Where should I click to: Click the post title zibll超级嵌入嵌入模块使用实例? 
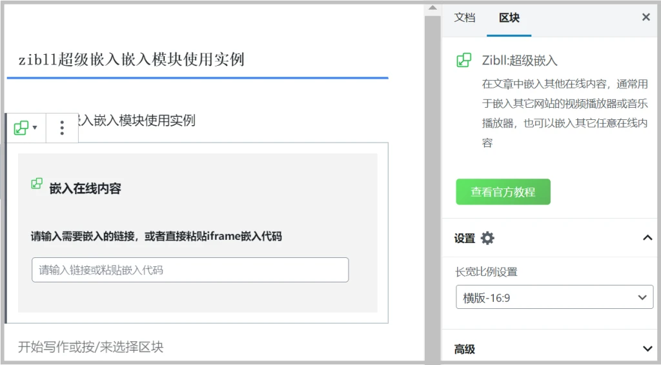point(132,60)
